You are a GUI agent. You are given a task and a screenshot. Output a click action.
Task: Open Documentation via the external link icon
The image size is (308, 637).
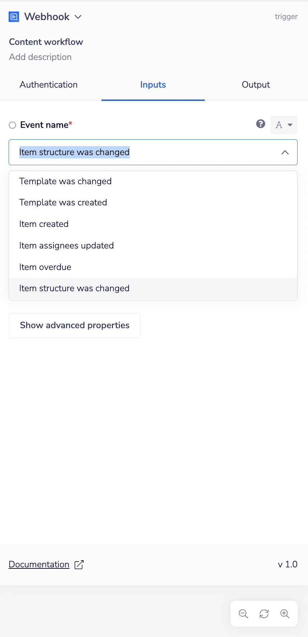pos(79,564)
